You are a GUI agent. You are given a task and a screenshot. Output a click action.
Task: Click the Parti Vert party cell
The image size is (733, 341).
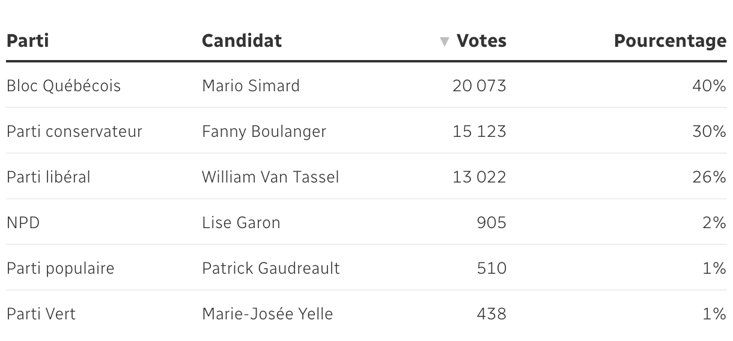pyautogui.click(x=41, y=314)
